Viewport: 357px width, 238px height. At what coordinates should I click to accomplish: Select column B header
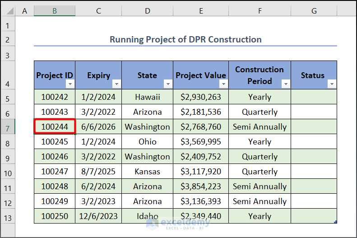click(x=54, y=11)
